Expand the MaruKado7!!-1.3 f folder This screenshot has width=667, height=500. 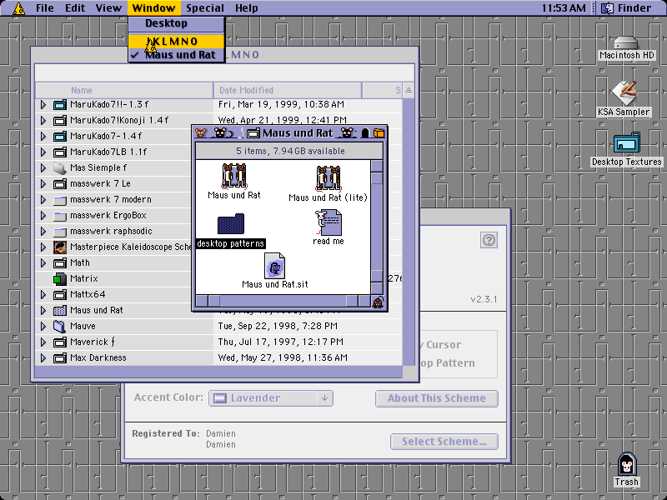pos(43,105)
